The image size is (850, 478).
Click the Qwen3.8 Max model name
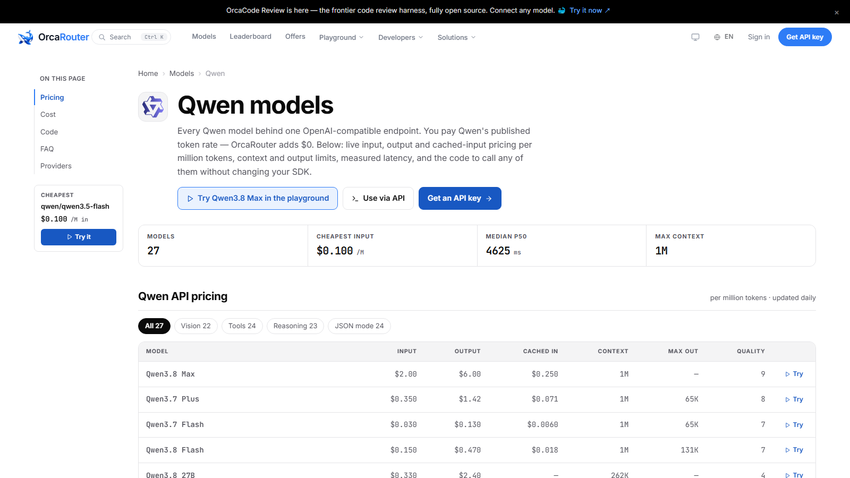coord(171,374)
